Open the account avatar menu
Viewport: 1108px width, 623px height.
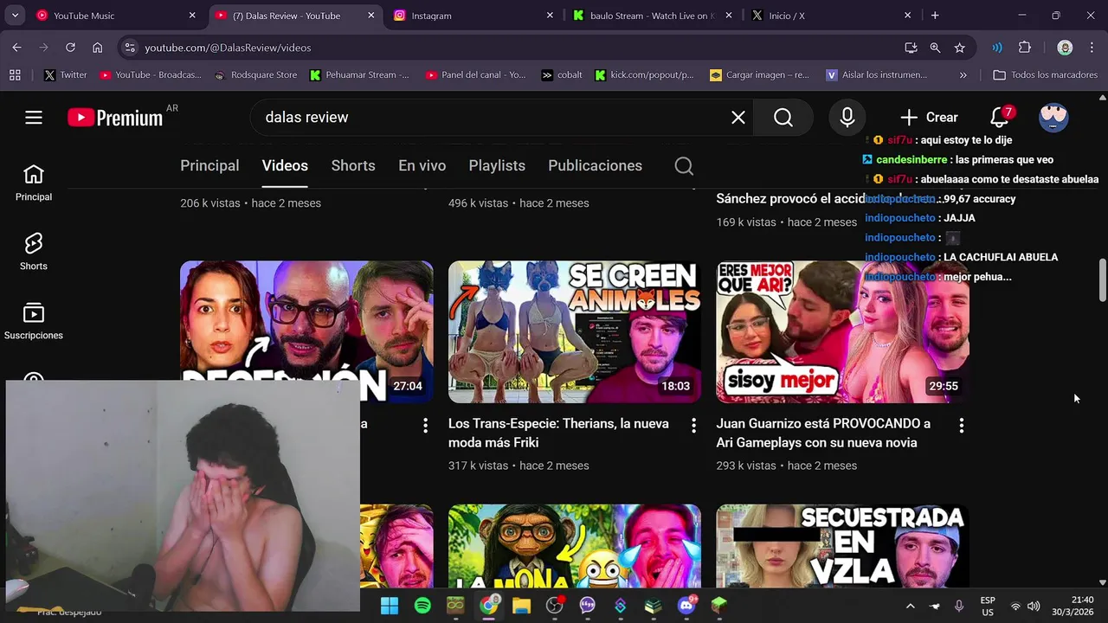[1053, 117]
